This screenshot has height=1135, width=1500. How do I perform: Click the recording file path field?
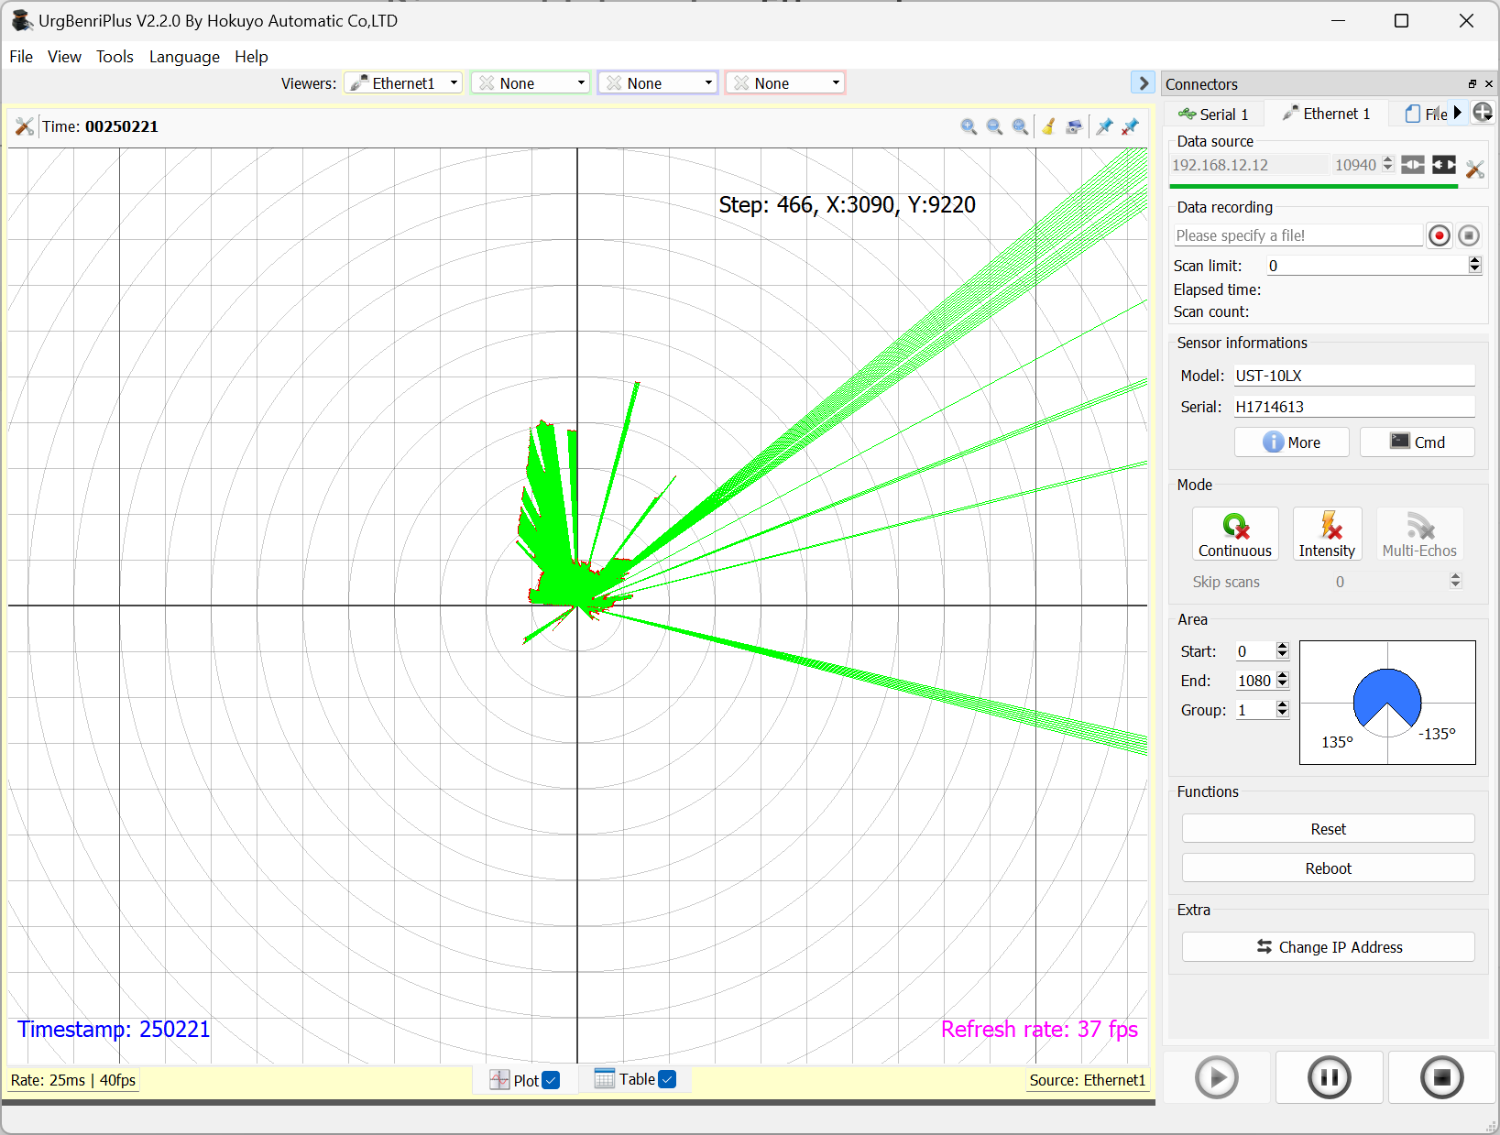pyautogui.click(x=1297, y=236)
